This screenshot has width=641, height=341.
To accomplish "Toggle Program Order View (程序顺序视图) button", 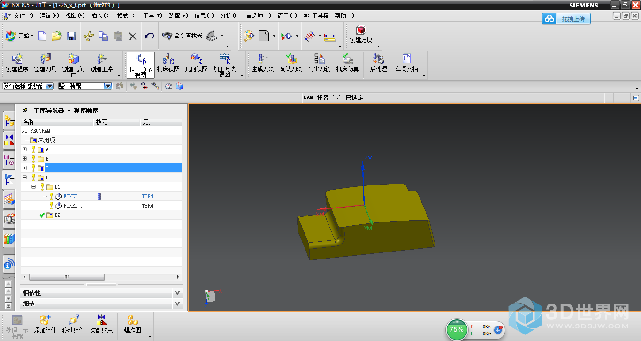I will (141, 65).
